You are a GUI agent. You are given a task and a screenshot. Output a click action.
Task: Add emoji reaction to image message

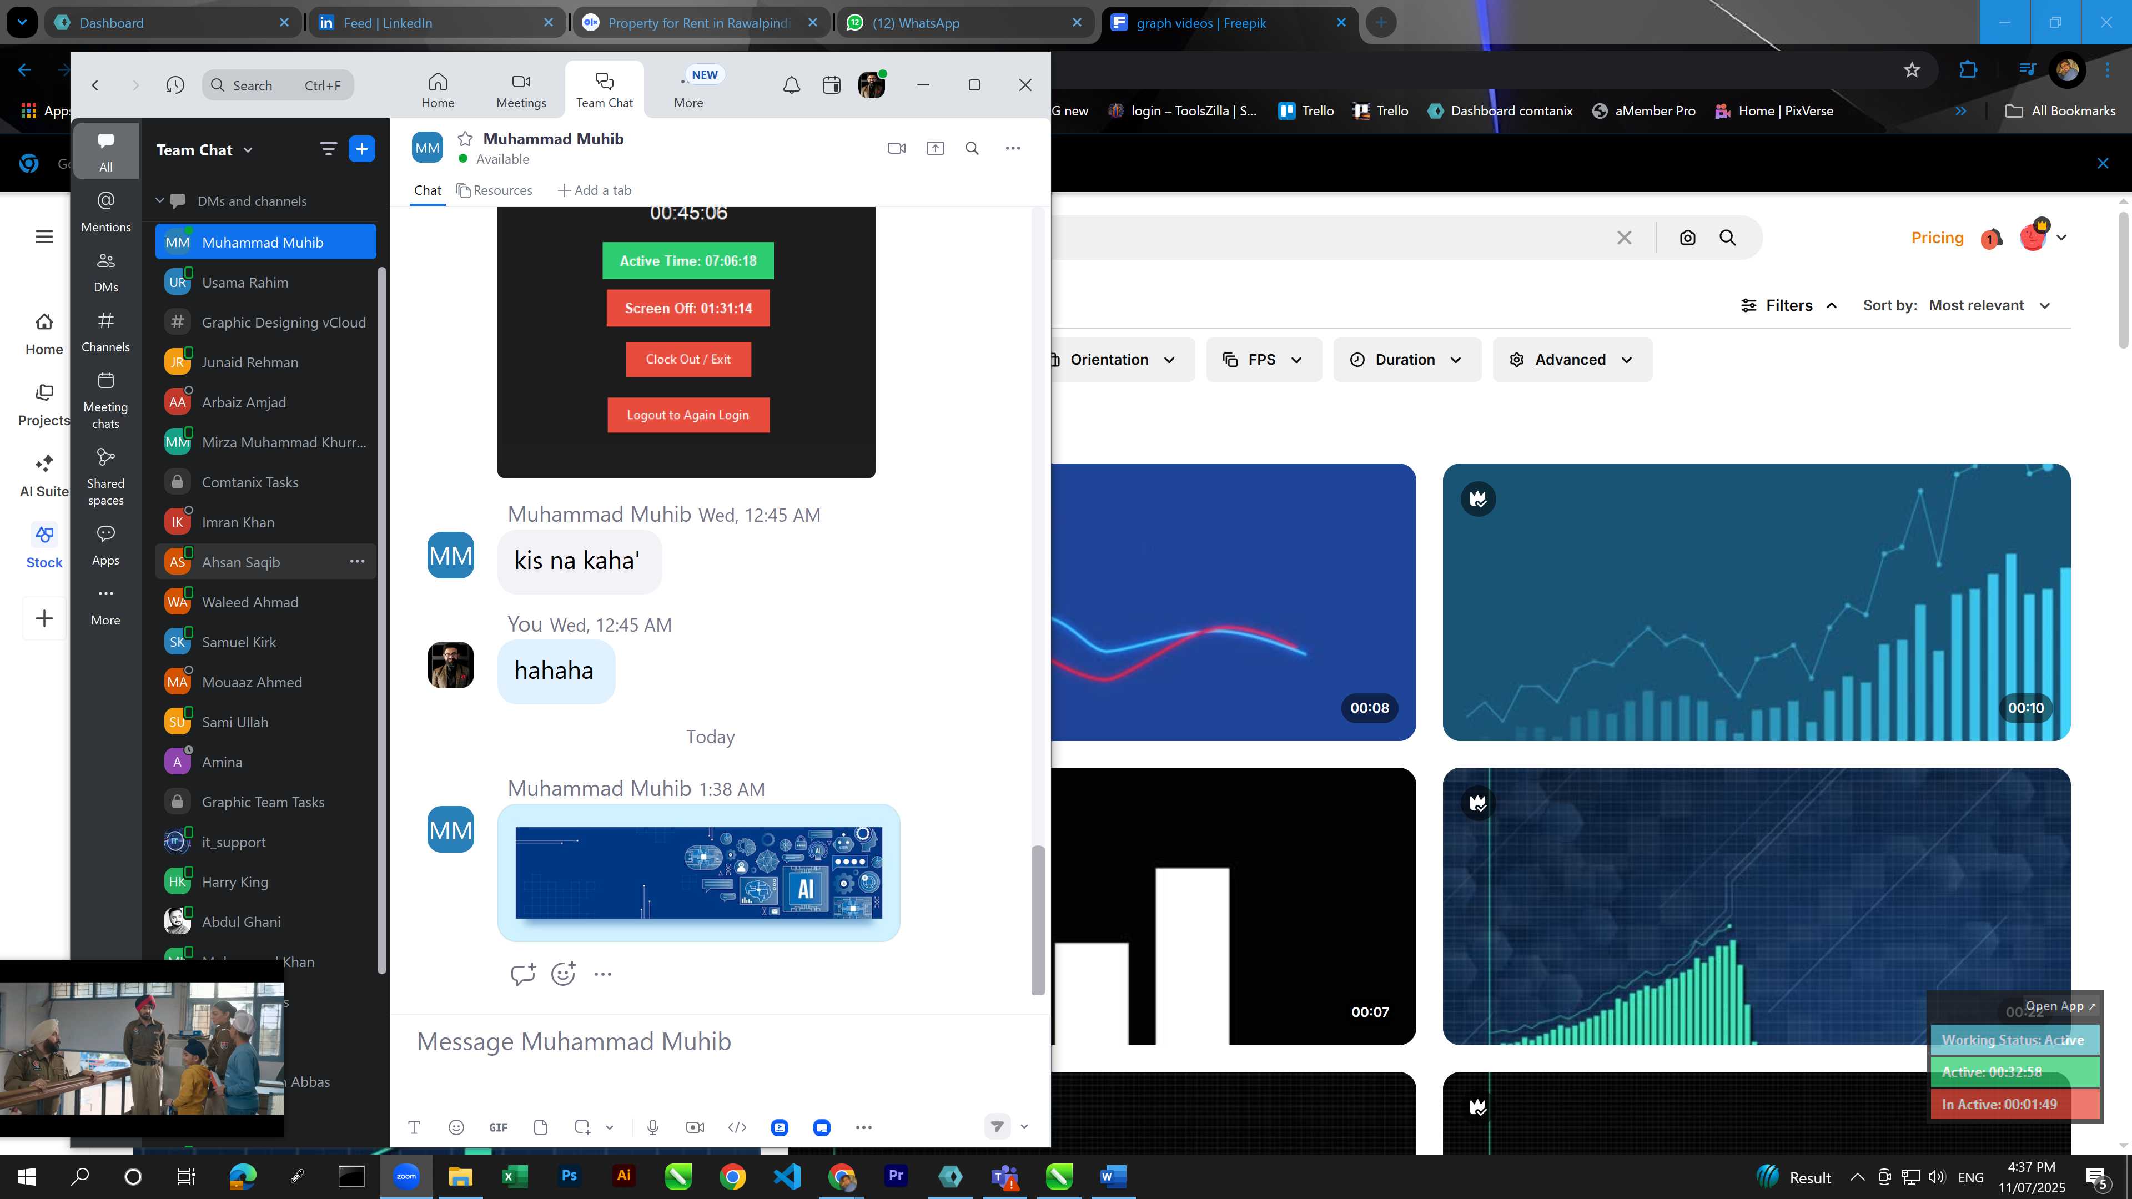[563, 974]
